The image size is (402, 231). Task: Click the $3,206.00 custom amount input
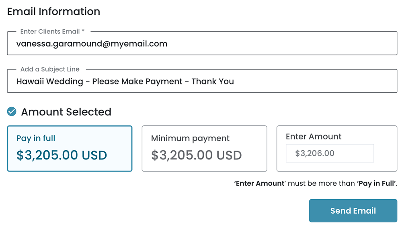click(330, 153)
